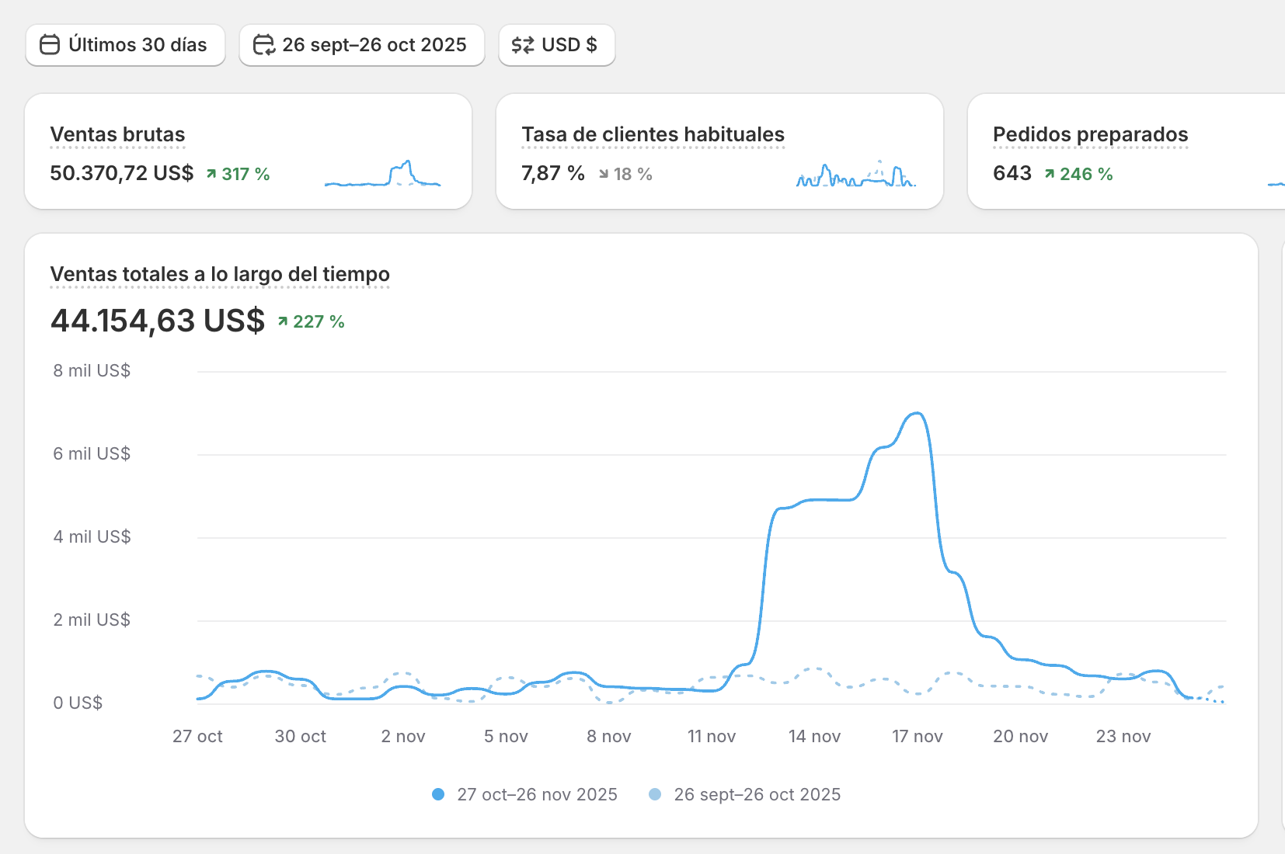
Task: Click the 2 nov x-axis label
Action: pyautogui.click(x=403, y=736)
